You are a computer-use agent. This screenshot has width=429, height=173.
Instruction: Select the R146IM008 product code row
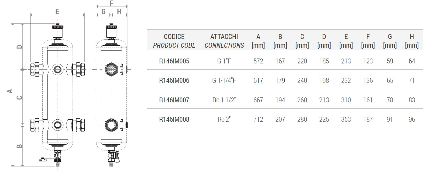pyautogui.click(x=285, y=119)
